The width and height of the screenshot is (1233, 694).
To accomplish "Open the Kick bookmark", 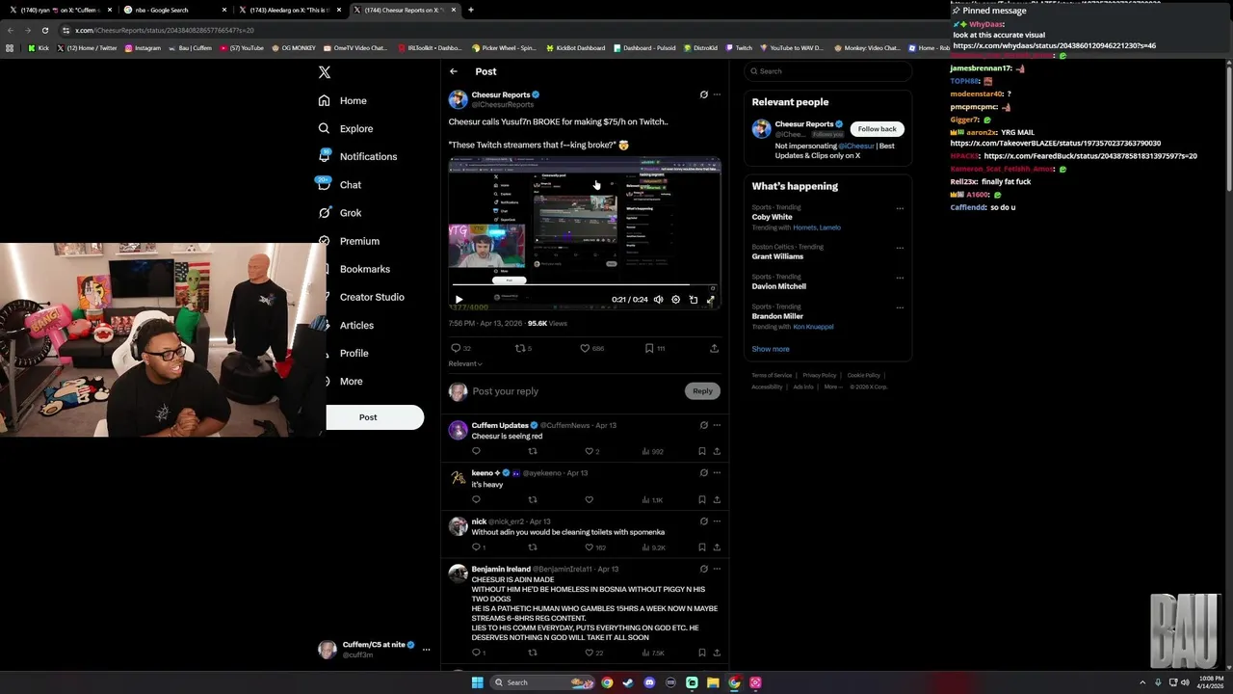I will click(39, 47).
